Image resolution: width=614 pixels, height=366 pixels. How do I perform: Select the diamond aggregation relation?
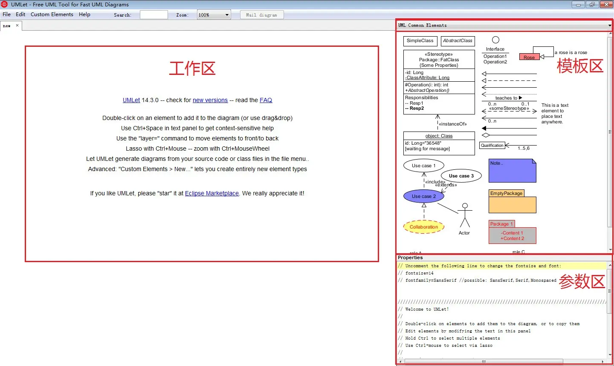click(509, 135)
